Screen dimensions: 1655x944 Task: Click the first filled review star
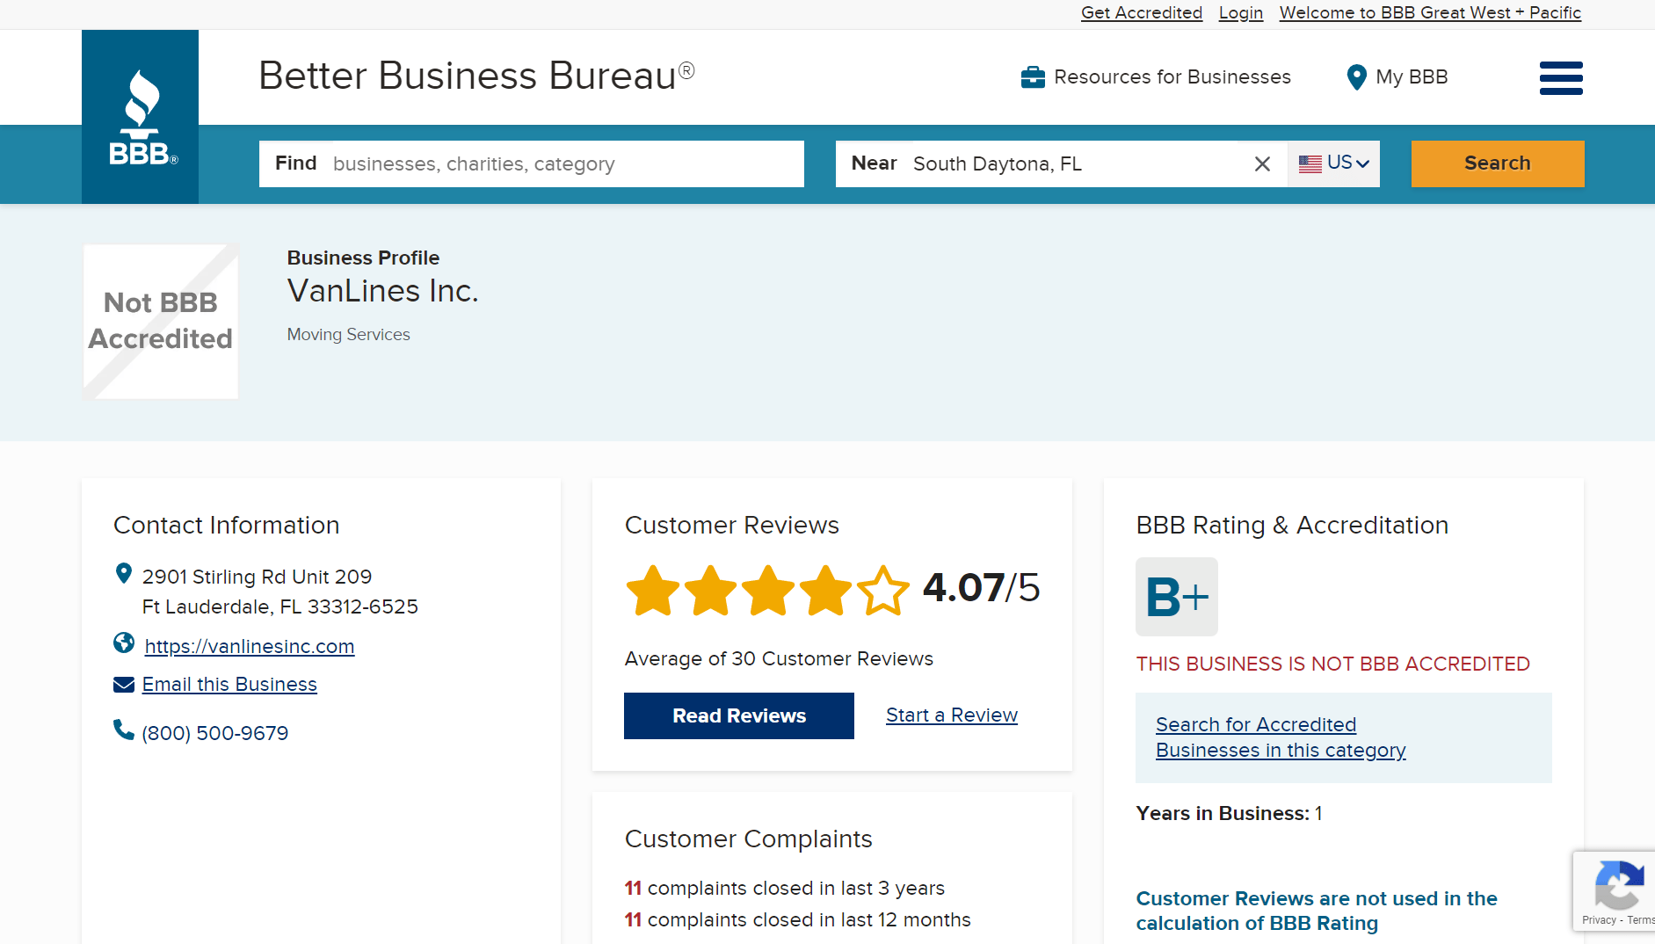653,591
